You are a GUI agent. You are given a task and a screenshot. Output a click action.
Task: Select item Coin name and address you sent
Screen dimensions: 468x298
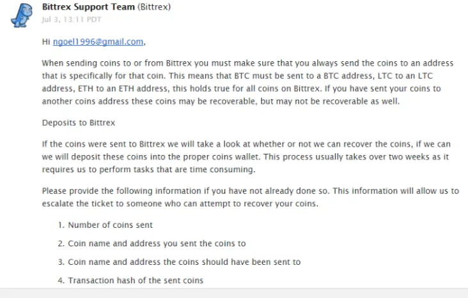(x=157, y=244)
